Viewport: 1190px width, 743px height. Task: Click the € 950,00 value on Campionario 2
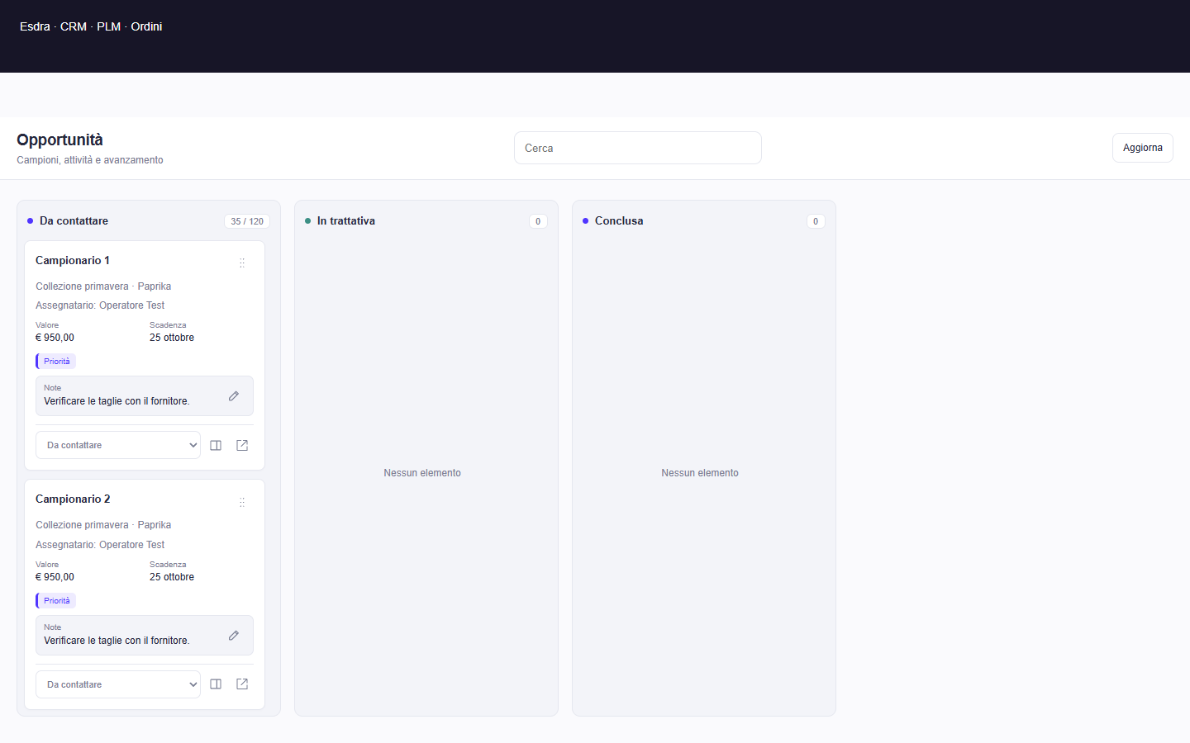pyautogui.click(x=55, y=577)
